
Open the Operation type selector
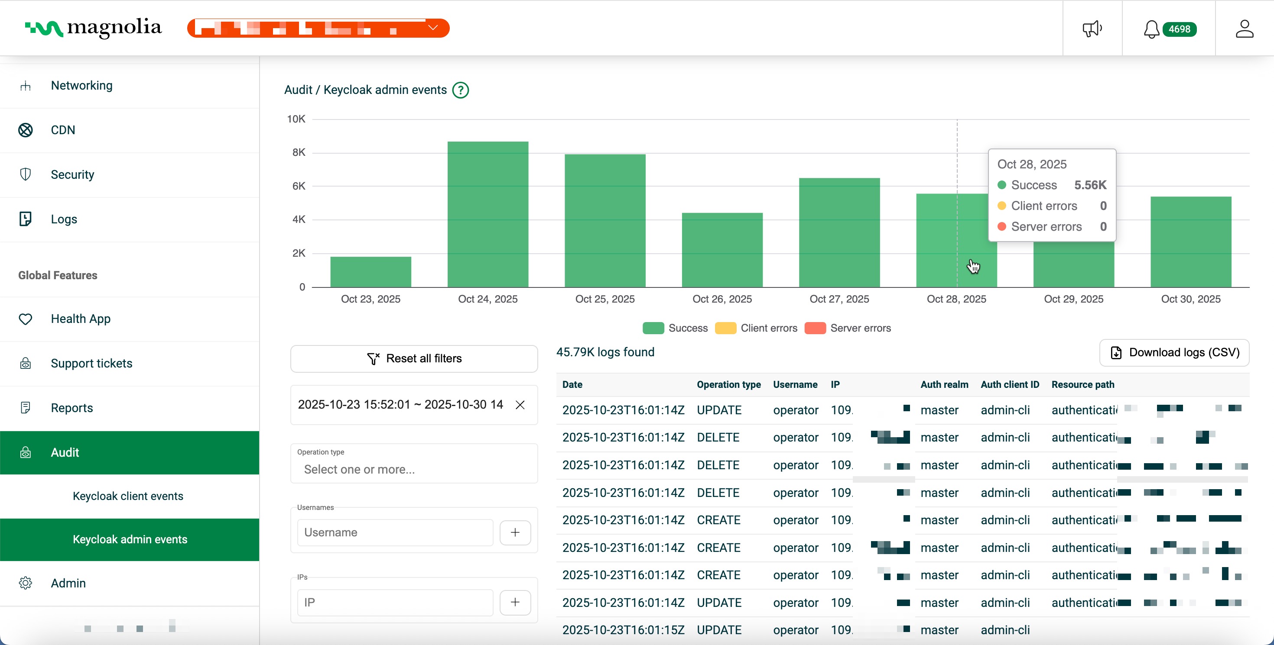pos(414,469)
